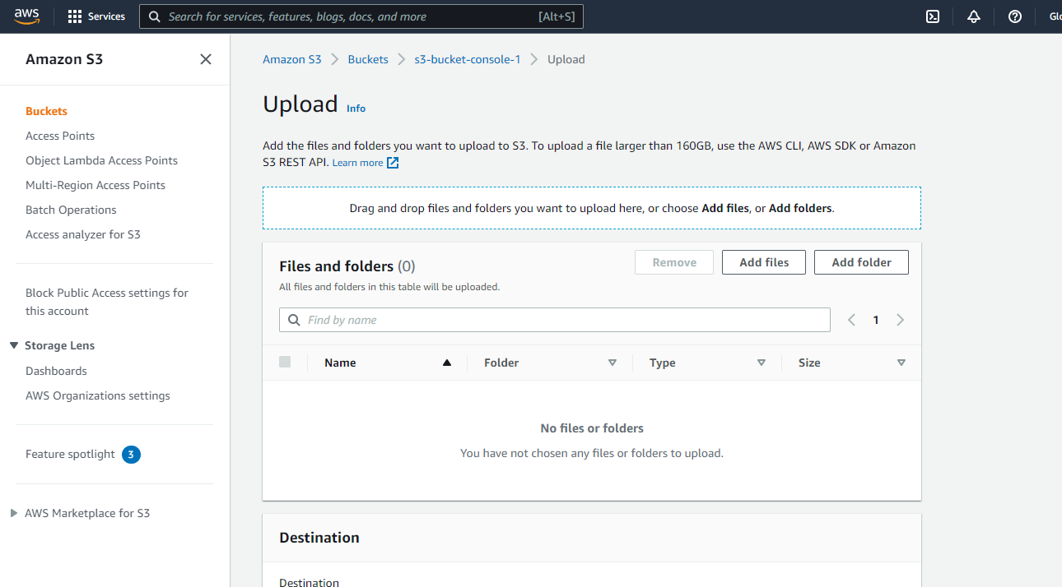Open Multi-Region Access Points
The image size is (1062, 587).
(95, 185)
